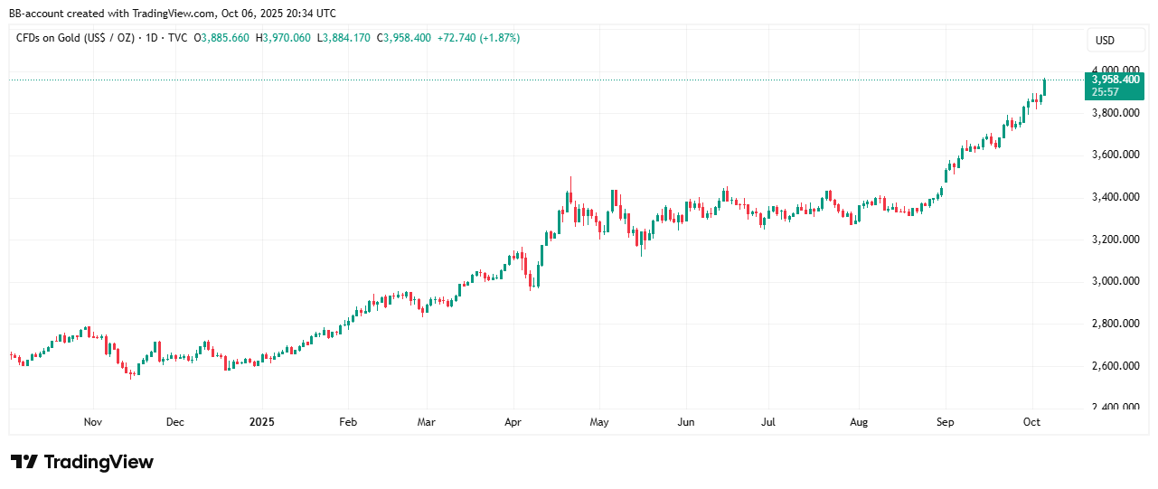Open the USD currency selector
The image size is (1158, 489).
pyautogui.click(x=1105, y=41)
